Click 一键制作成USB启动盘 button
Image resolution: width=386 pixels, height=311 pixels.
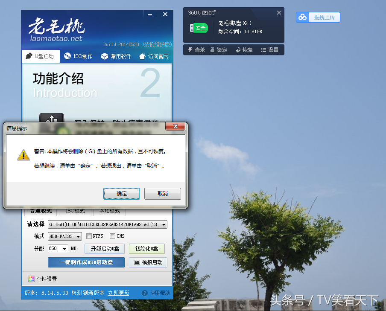click(86, 262)
